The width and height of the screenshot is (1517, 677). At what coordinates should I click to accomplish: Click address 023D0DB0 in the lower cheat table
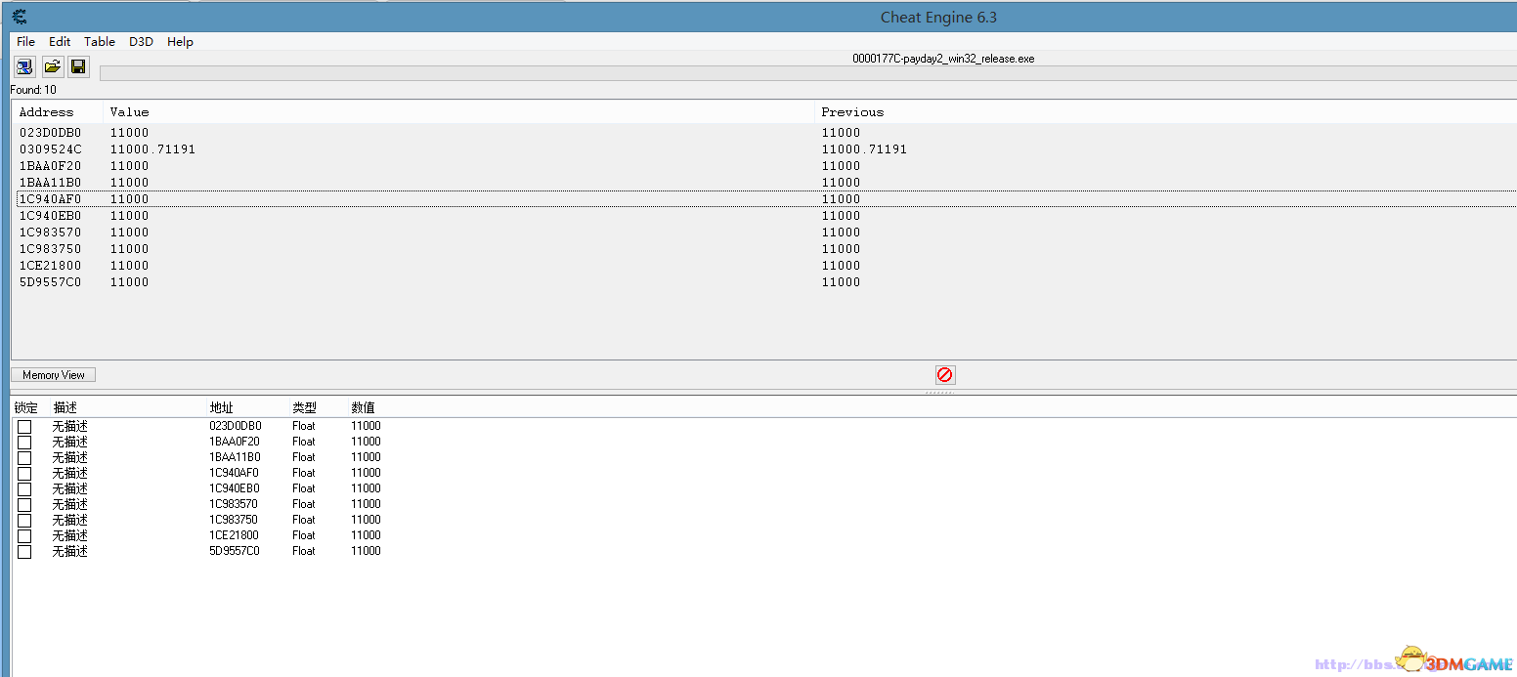click(x=236, y=426)
